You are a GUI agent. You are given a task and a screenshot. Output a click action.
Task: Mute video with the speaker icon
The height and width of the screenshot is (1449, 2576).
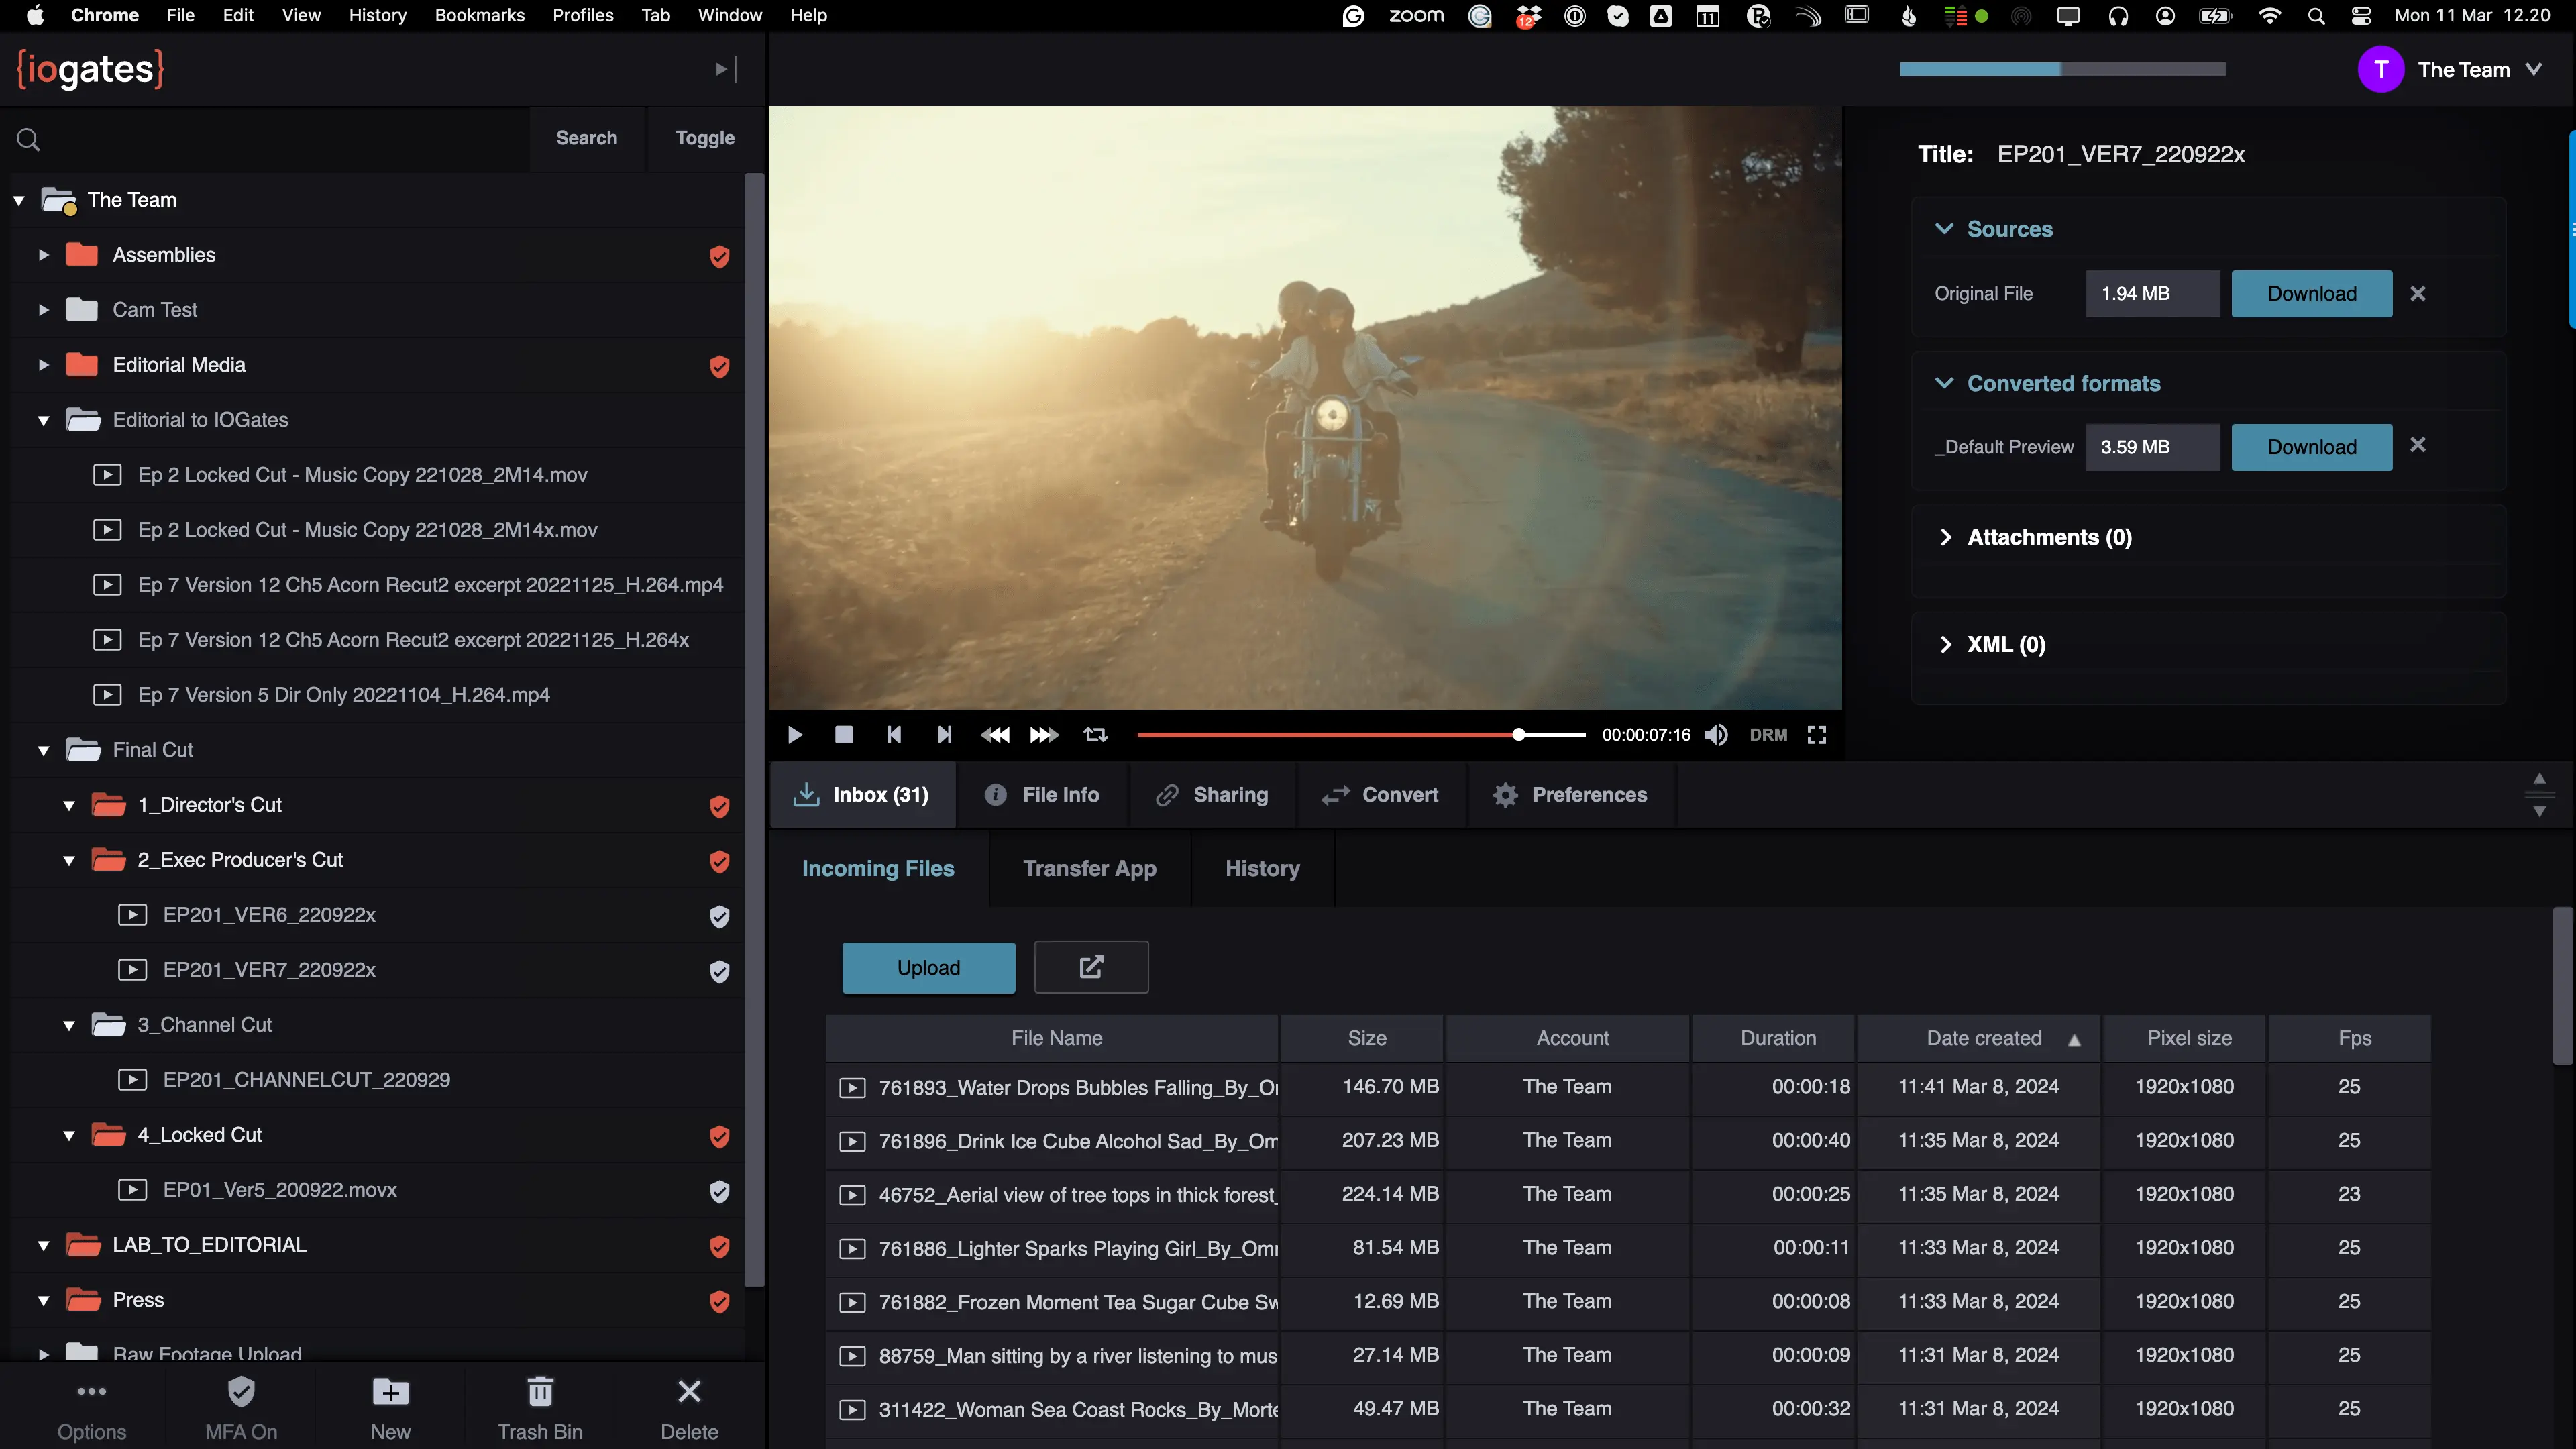(1716, 735)
